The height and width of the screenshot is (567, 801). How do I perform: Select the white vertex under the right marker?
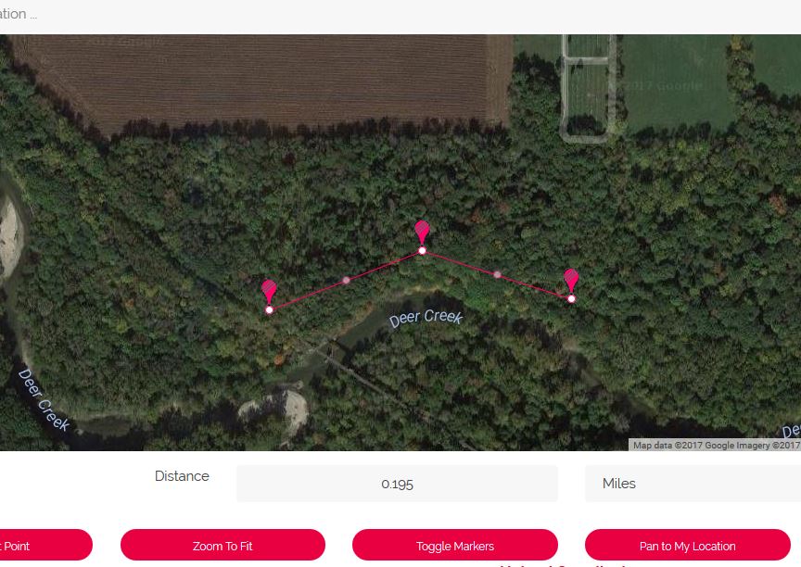point(571,299)
